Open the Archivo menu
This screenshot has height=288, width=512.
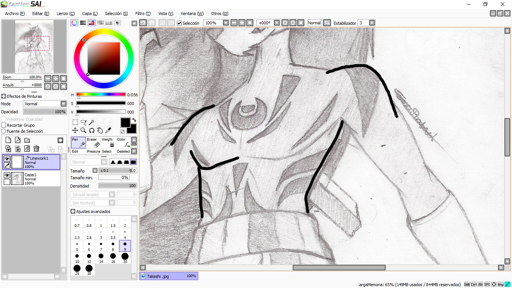coord(15,13)
